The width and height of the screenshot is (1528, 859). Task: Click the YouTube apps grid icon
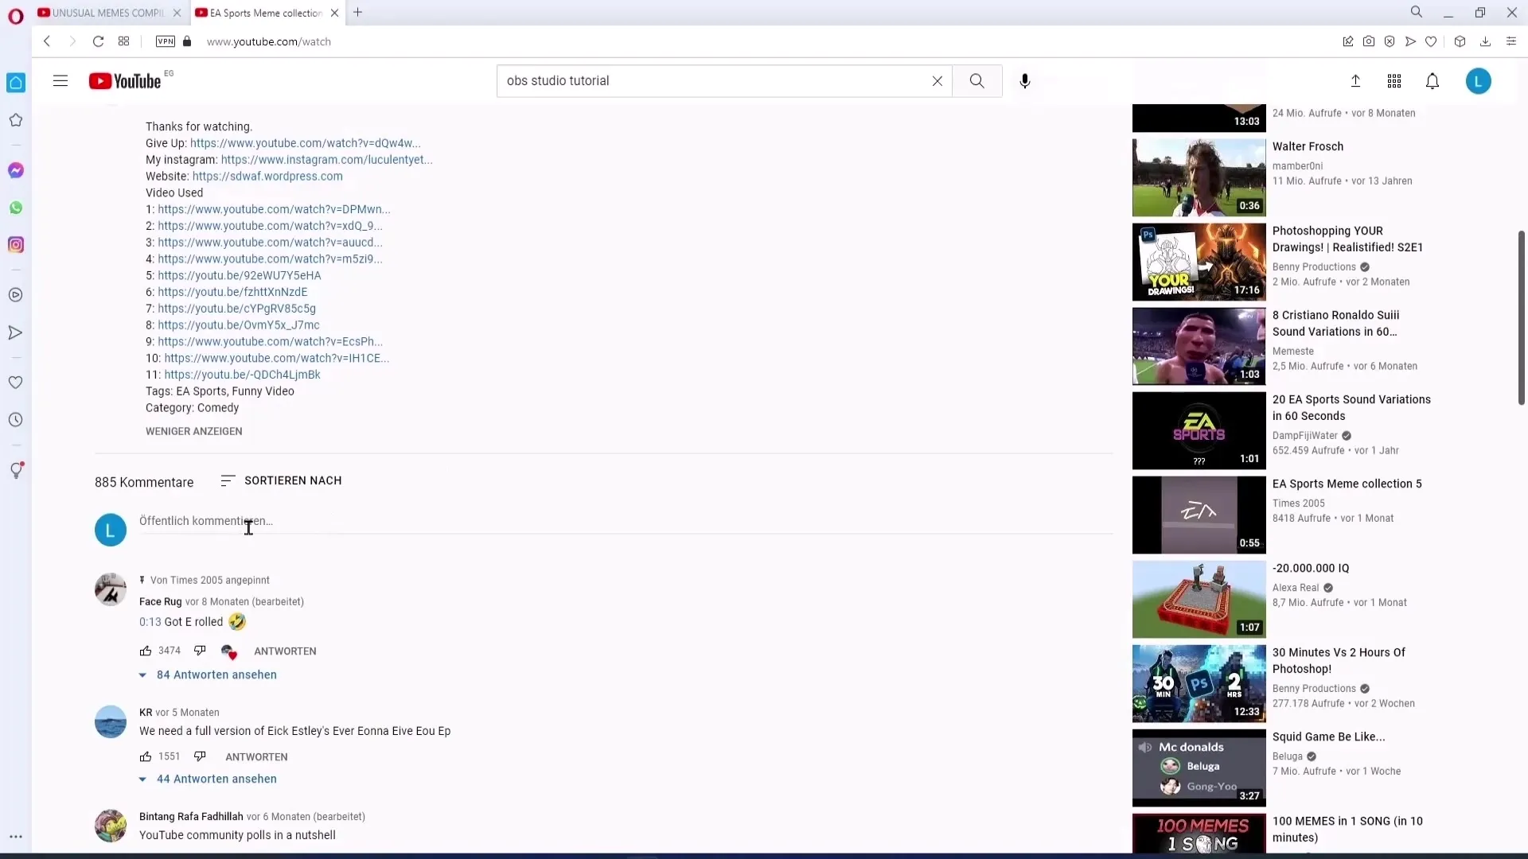1394,81
